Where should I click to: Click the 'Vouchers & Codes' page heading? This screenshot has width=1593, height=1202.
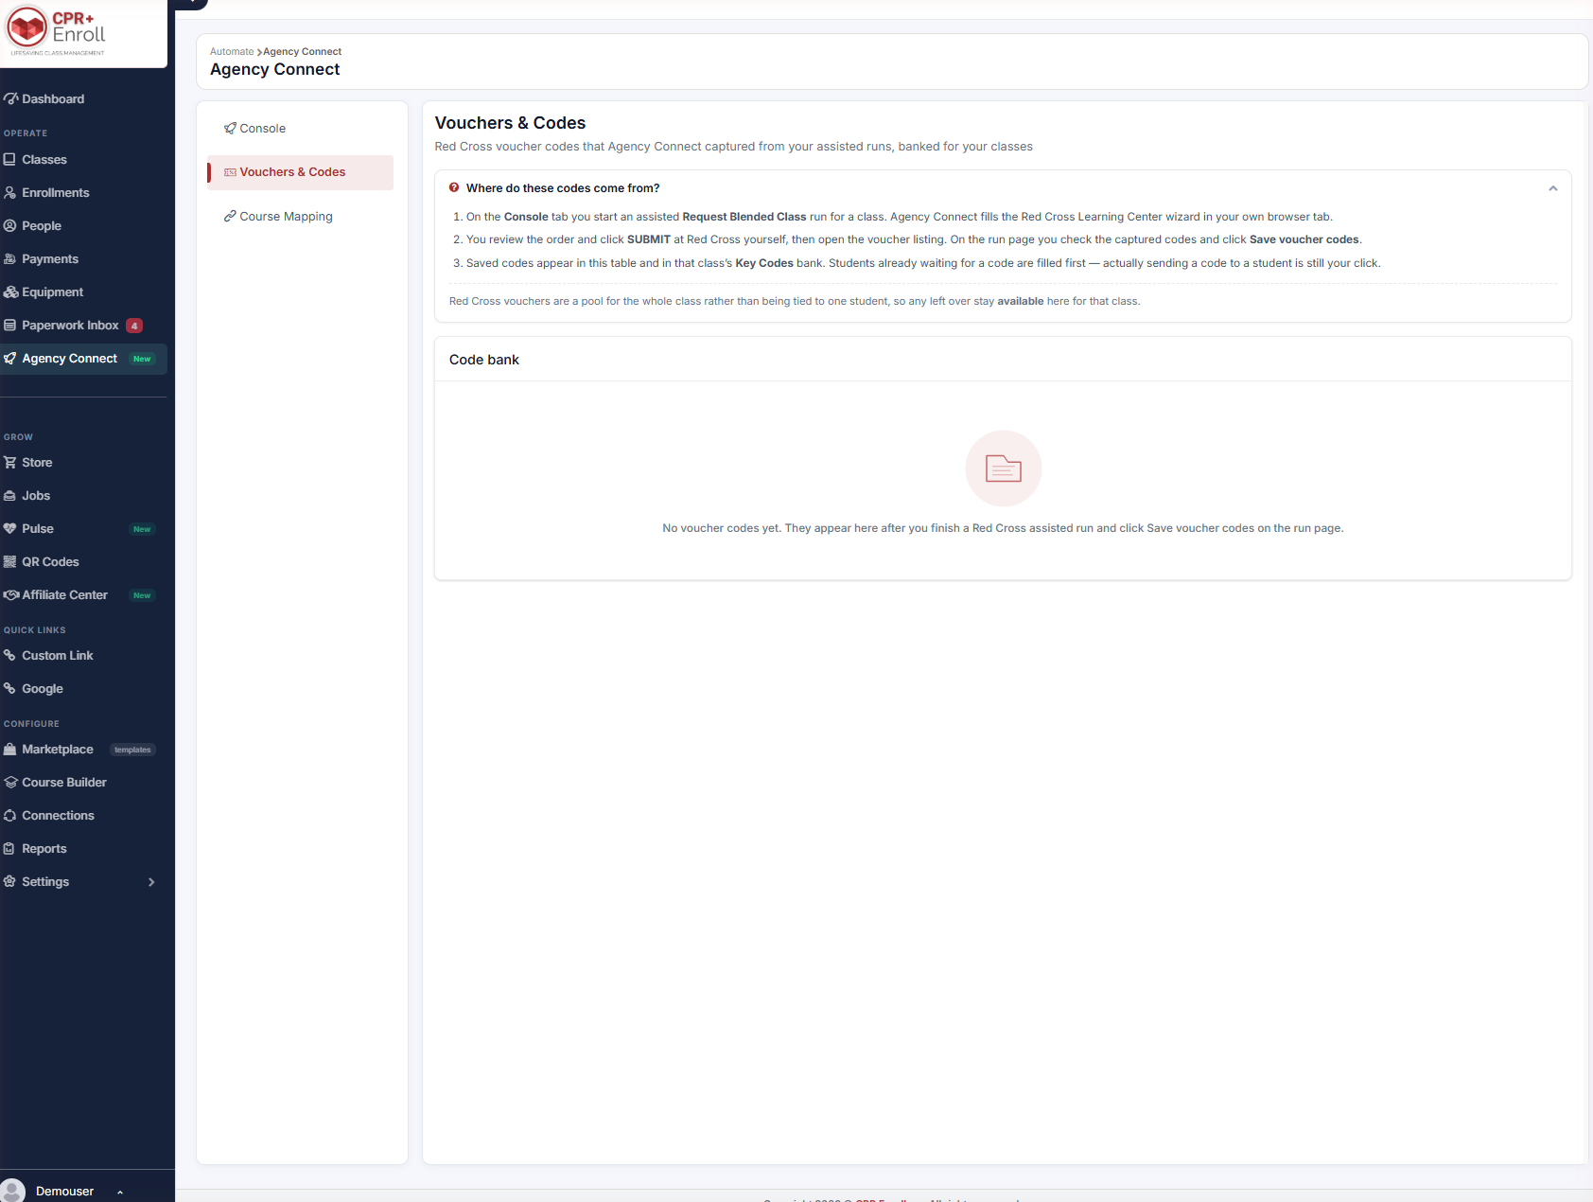click(510, 123)
